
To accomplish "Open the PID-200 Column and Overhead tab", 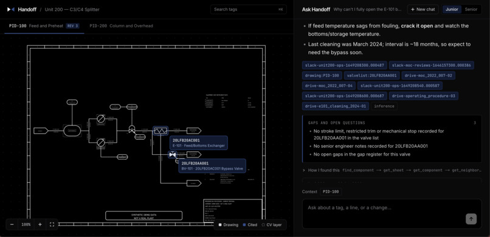I will click(121, 26).
